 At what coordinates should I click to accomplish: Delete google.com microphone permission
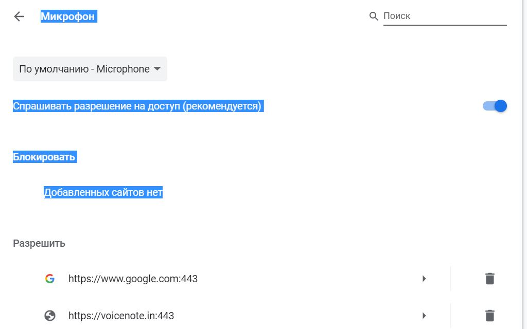point(489,279)
